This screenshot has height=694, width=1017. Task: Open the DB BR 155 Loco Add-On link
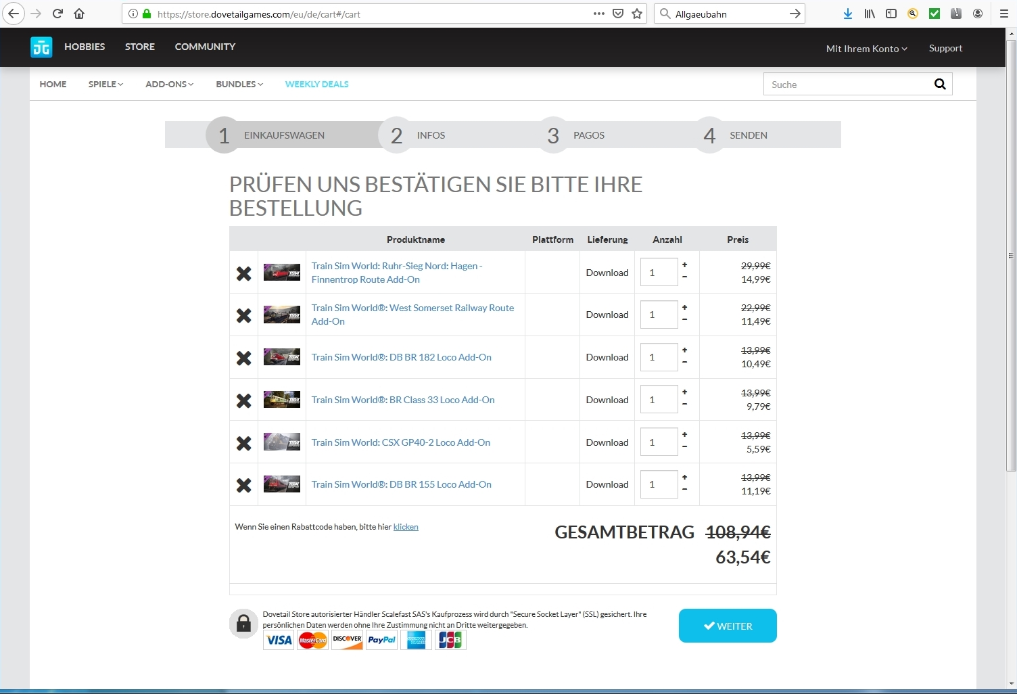pos(402,484)
